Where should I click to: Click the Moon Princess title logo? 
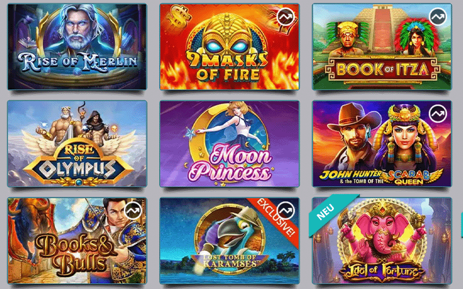coord(230,165)
